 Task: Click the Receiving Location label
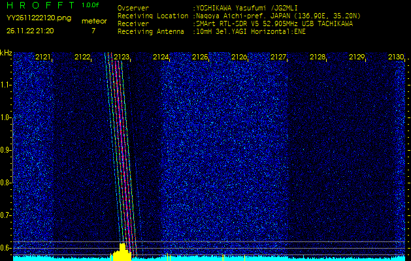click(153, 16)
